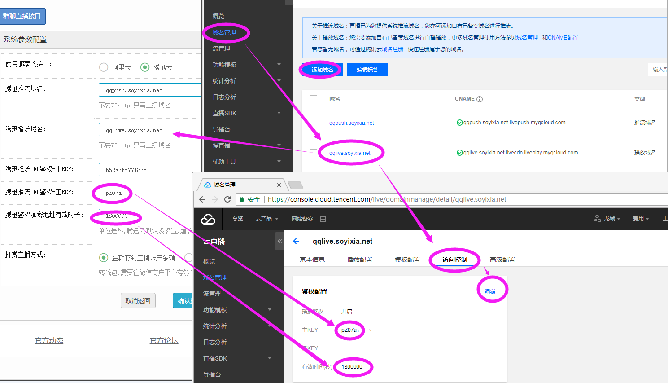The width and height of the screenshot is (668, 383).
Task: Tick the checkbox for qqpush.soyixia.net row
Action: (314, 123)
